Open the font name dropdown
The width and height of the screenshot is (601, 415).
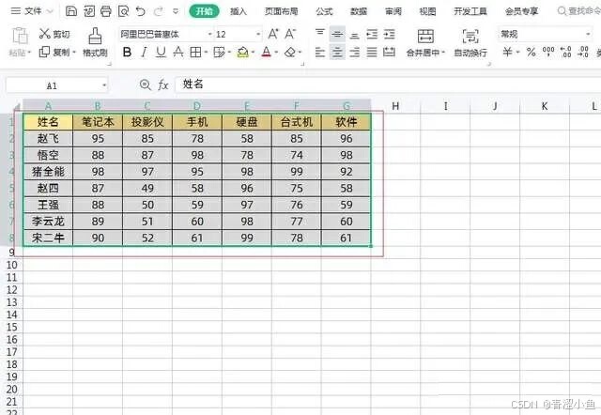[209, 35]
